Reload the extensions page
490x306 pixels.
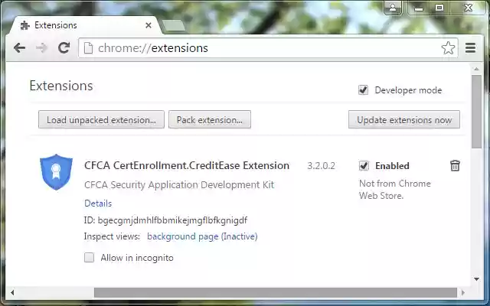64,47
